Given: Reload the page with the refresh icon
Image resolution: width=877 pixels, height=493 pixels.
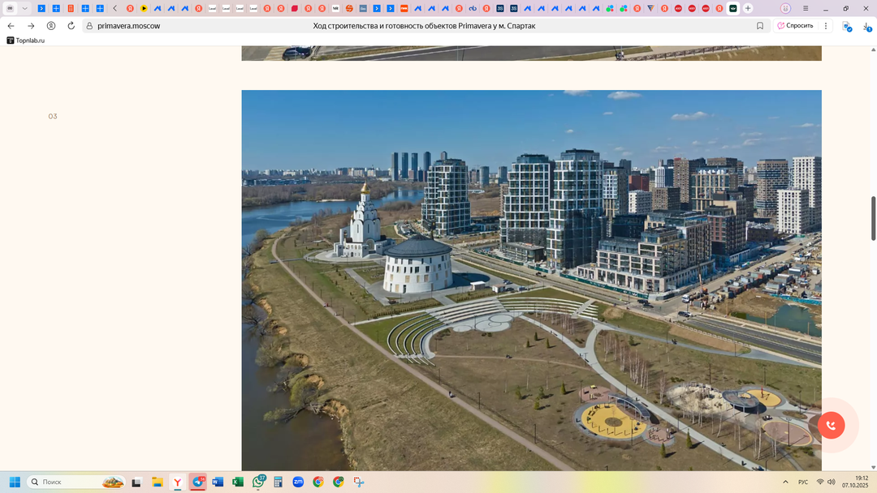Looking at the screenshot, I should pyautogui.click(x=71, y=26).
